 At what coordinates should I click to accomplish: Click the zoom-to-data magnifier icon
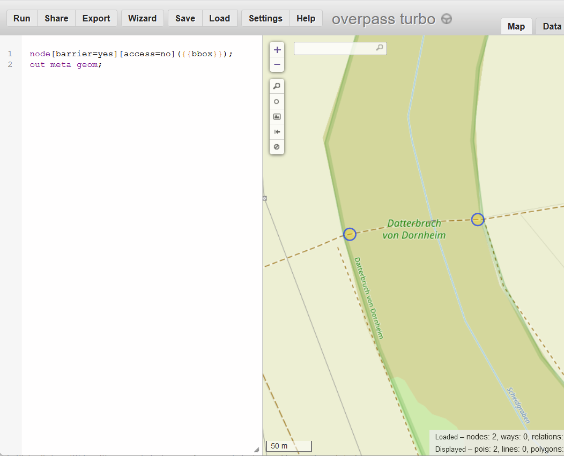point(277,86)
